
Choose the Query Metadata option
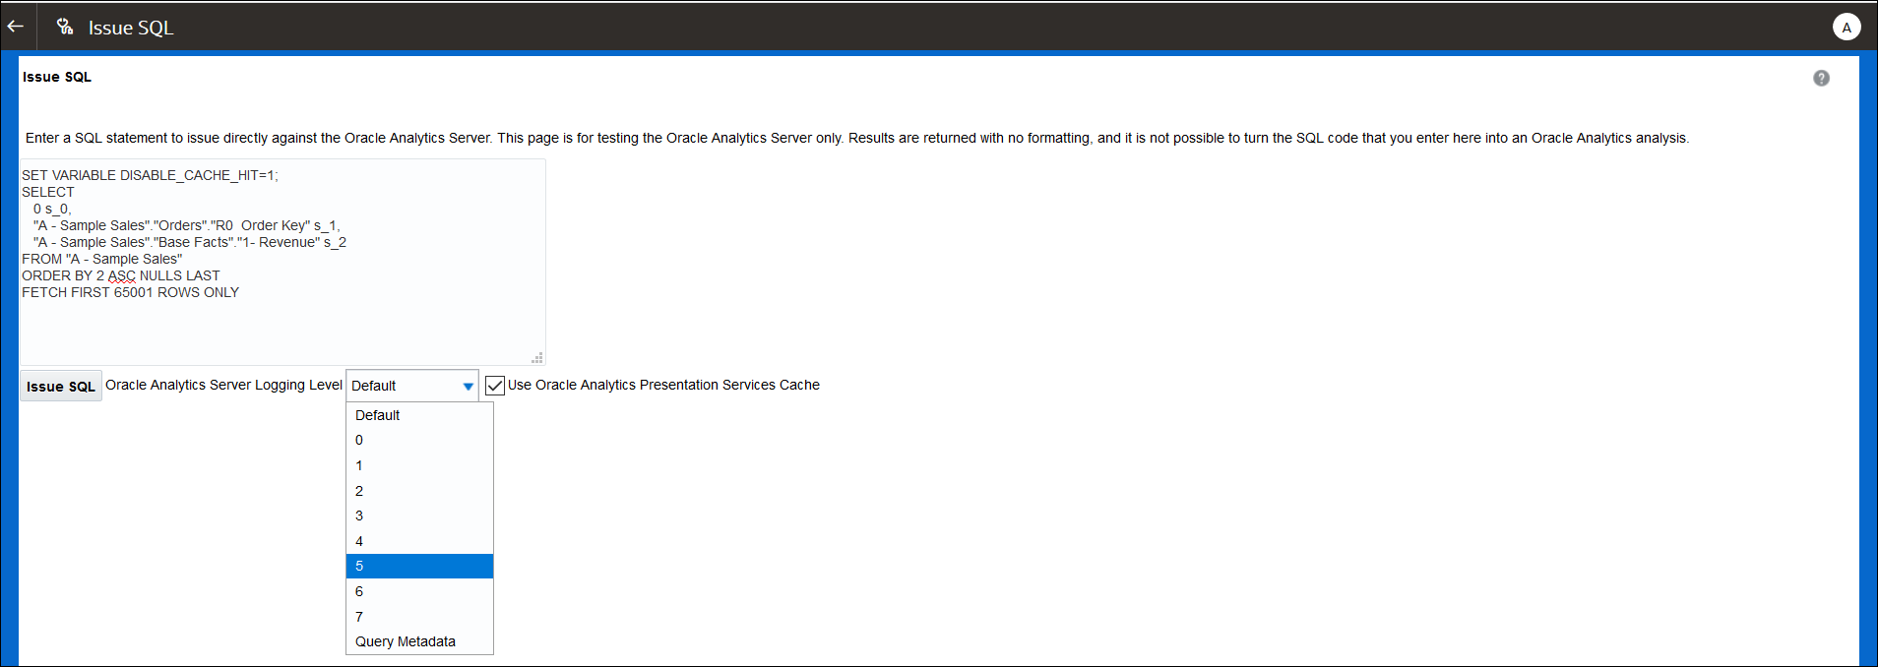click(405, 641)
